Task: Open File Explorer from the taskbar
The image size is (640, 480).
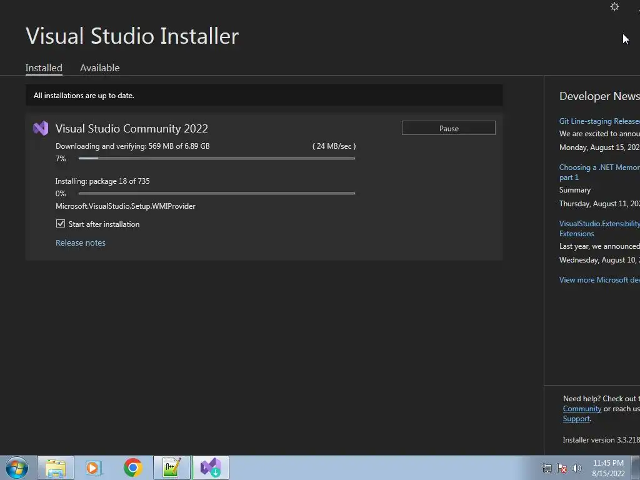Action: [56, 467]
